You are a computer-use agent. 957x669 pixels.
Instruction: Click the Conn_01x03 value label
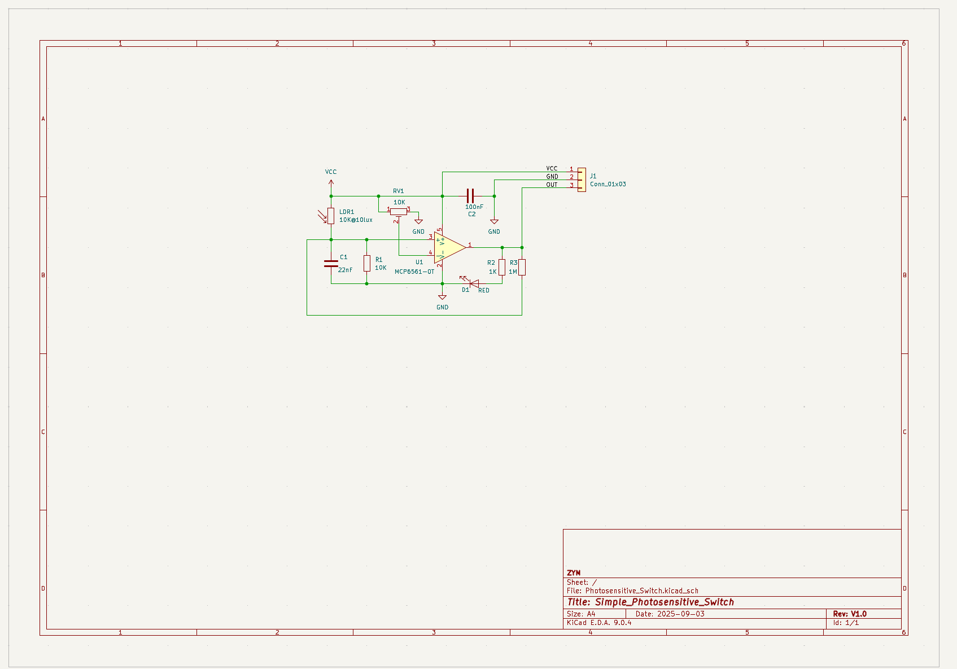tap(608, 184)
